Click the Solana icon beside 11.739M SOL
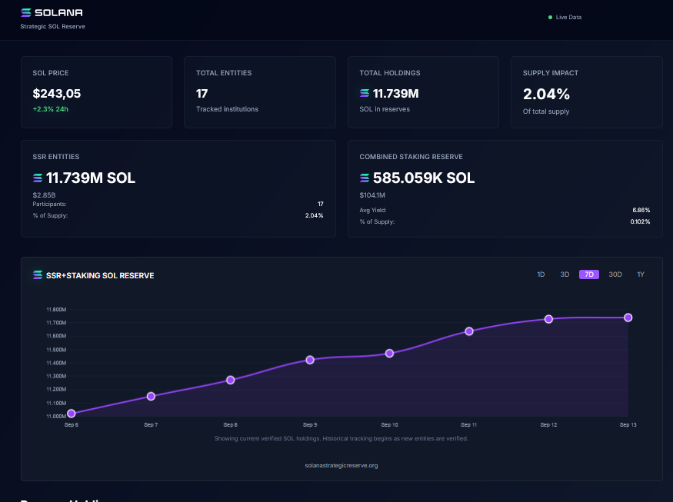The image size is (673, 502). [x=38, y=178]
